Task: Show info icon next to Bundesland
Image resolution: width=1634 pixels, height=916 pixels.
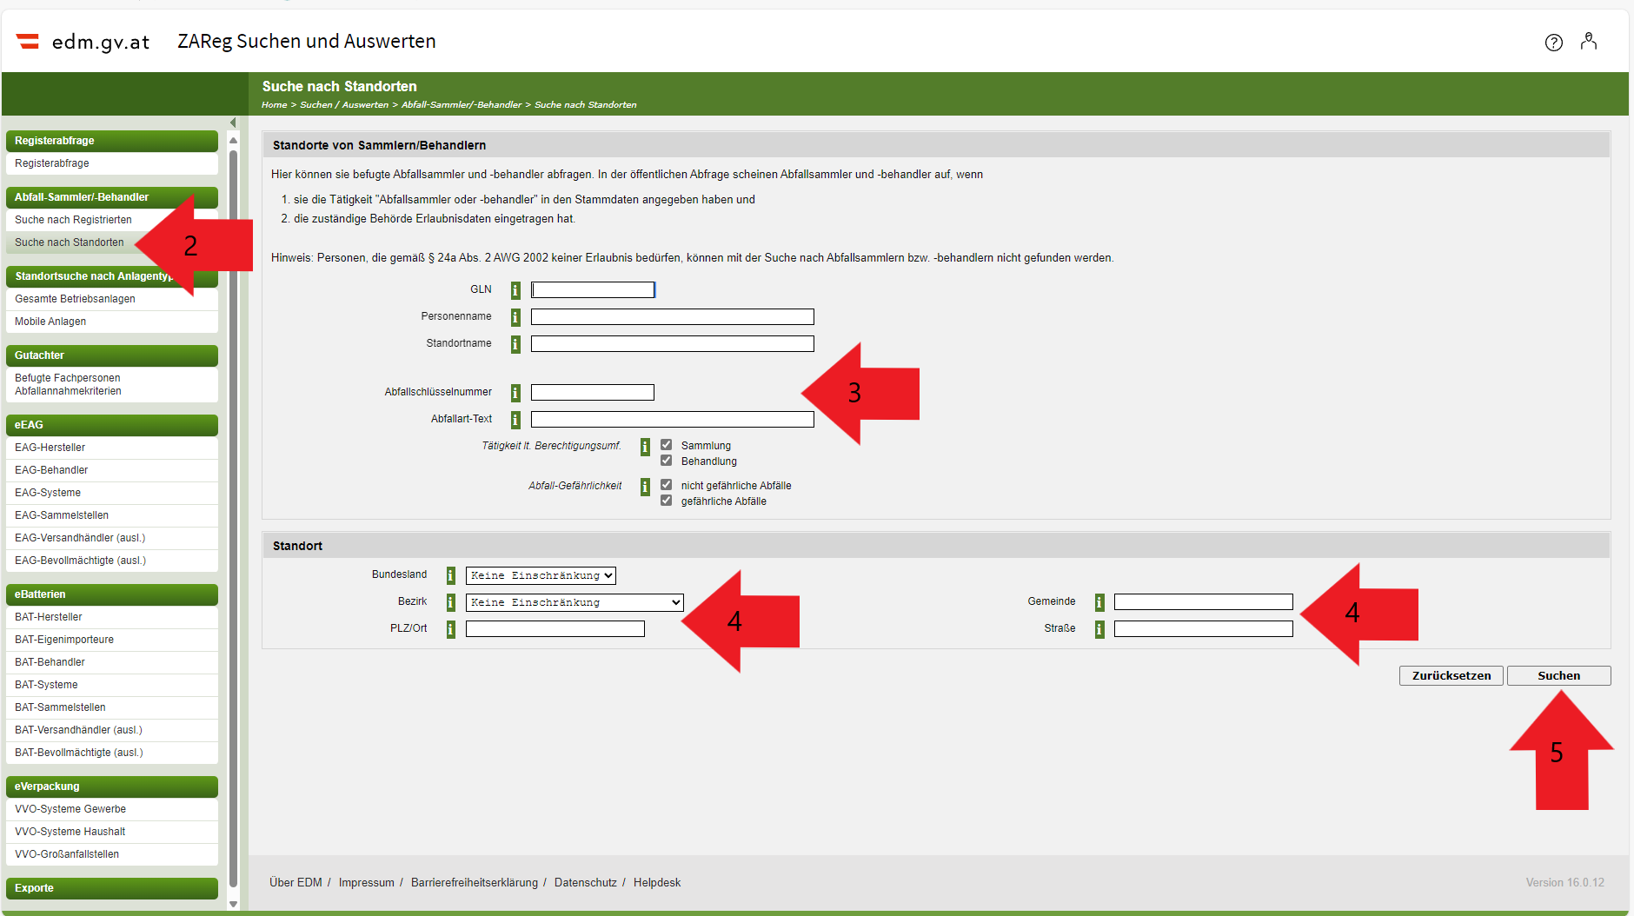Action: click(450, 575)
